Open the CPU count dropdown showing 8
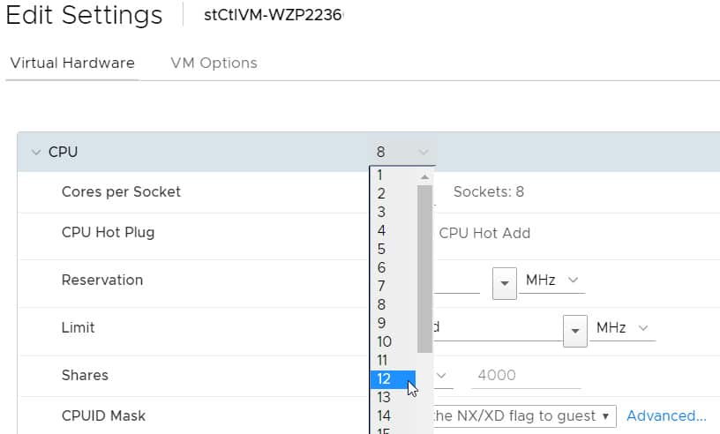 point(402,152)
